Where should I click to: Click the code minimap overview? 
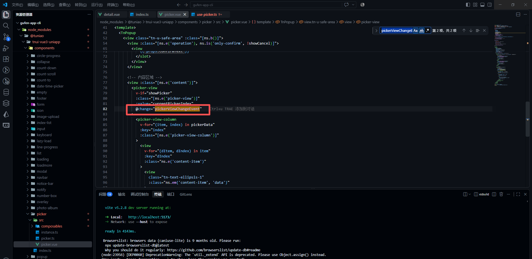pos(509,55)
